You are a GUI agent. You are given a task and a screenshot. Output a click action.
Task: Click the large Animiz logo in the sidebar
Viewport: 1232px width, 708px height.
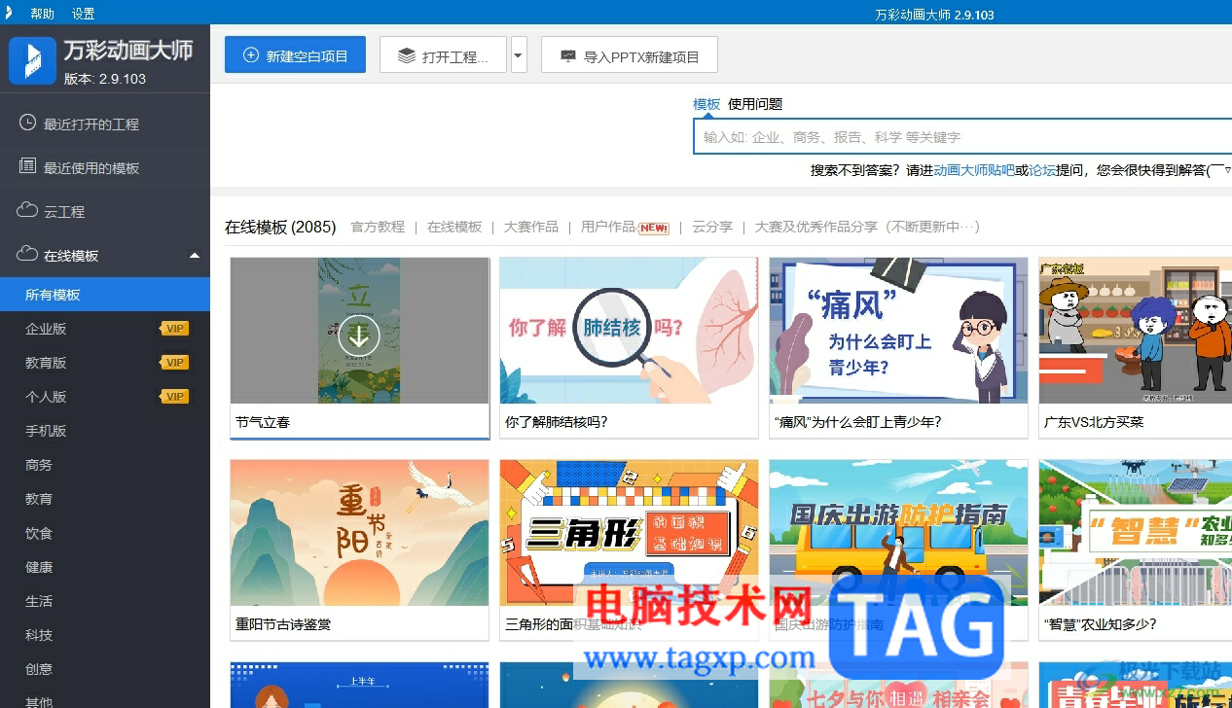tap(32, 60)
